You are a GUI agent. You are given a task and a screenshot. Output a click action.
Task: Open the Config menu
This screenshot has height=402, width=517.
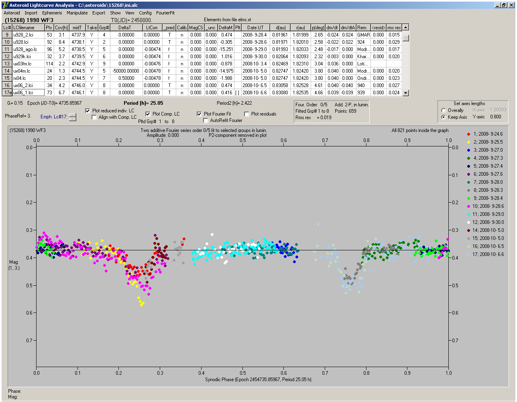tap(145, 13)
